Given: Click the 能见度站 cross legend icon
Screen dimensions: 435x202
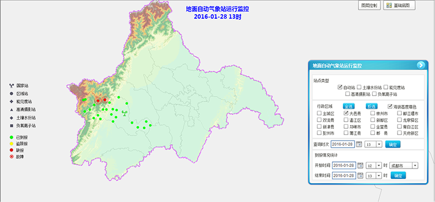Looking at the screenshot, I should tap(12, 102).
